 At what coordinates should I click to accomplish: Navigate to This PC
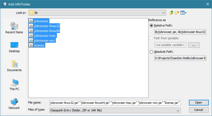[x=14, y=85]
